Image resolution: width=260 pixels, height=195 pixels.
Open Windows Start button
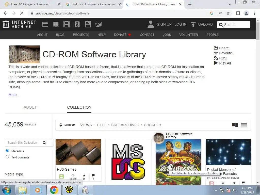coord(7,190)
